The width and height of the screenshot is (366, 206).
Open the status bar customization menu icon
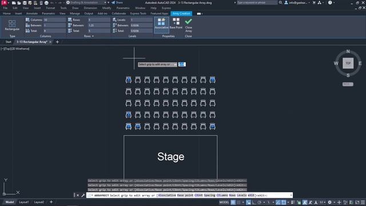tap(363, 202)
